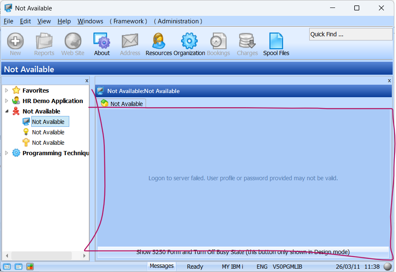Click the About toolbar icon
Screen dimensions: 396x272
101,41
